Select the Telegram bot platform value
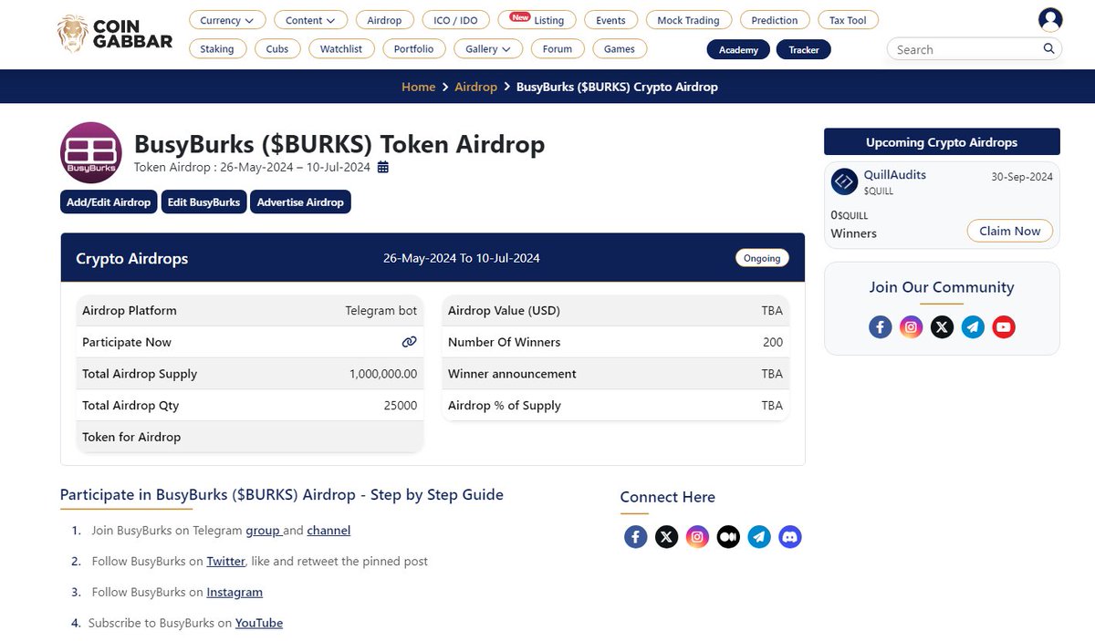1095x641 pixels. [x=381, y=310]
